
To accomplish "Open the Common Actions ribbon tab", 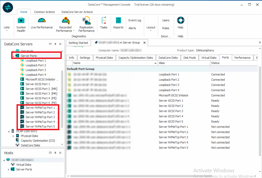I will 44,12.
